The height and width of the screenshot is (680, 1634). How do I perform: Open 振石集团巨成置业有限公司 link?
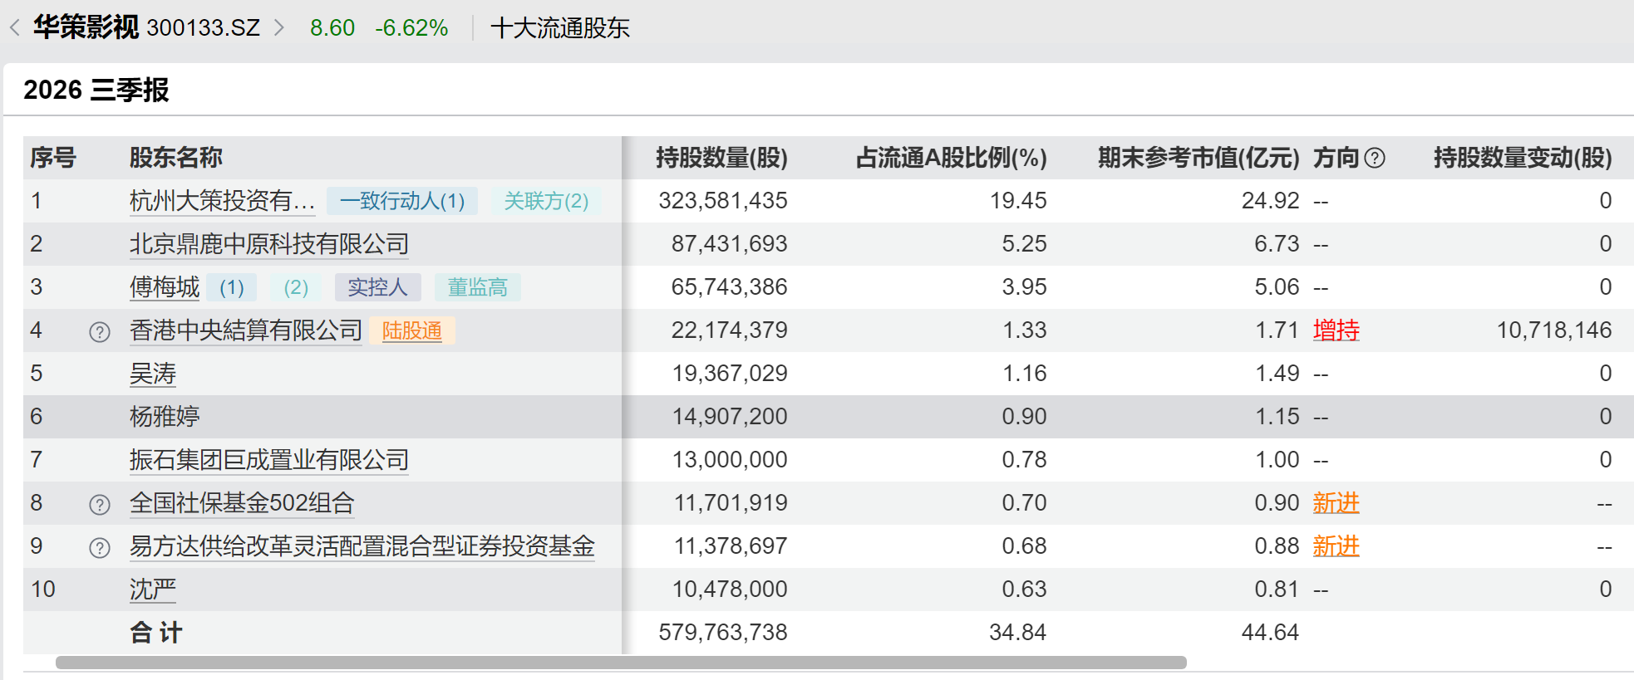click(269, 460)
